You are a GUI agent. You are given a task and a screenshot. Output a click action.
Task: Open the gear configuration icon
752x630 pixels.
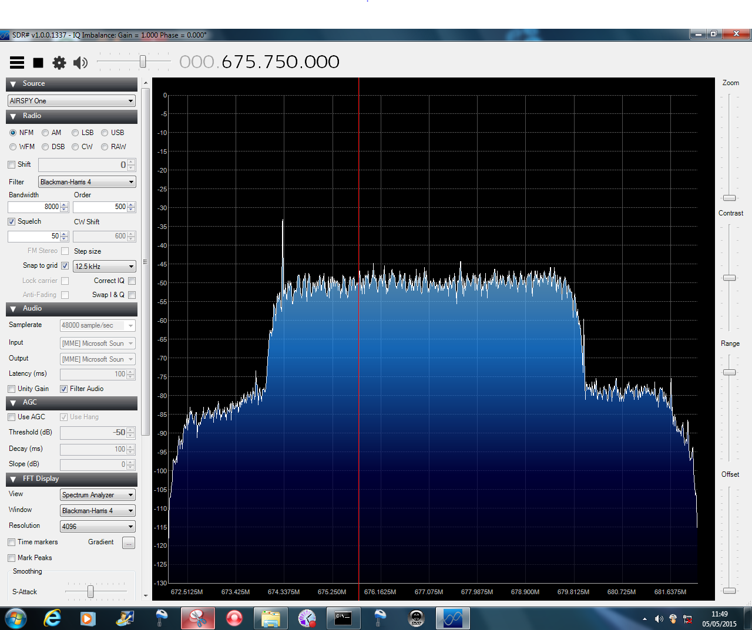coord(59,62)
